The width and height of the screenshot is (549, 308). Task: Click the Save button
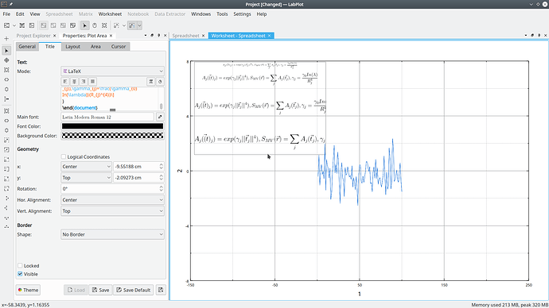coord(100,290)
